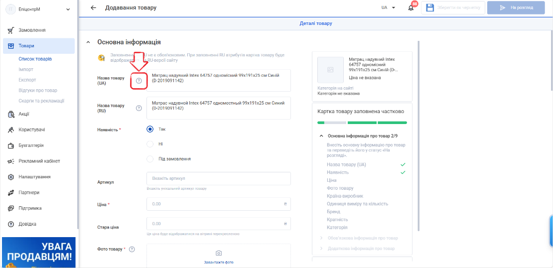Click the Завантажте фото link

click(x=219, y=263)
